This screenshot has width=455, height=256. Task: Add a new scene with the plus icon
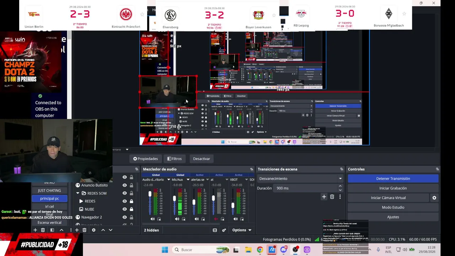[35, 230]
